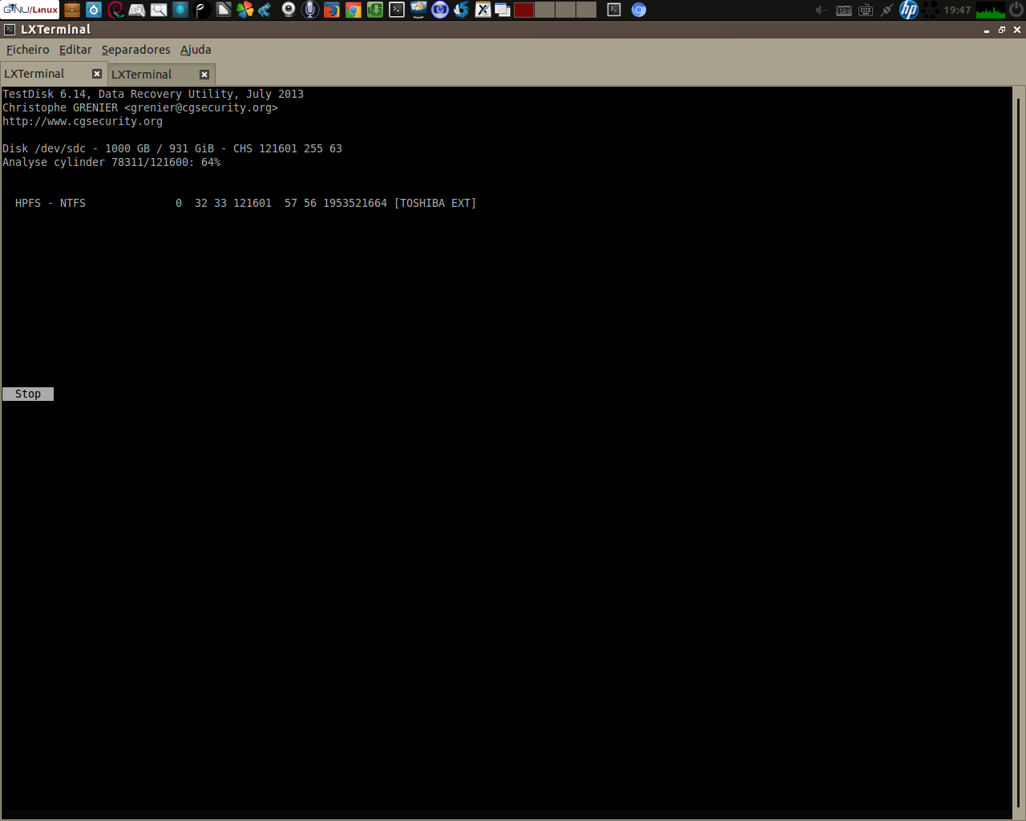Click the magnifier search launcher

click(159, 10)
